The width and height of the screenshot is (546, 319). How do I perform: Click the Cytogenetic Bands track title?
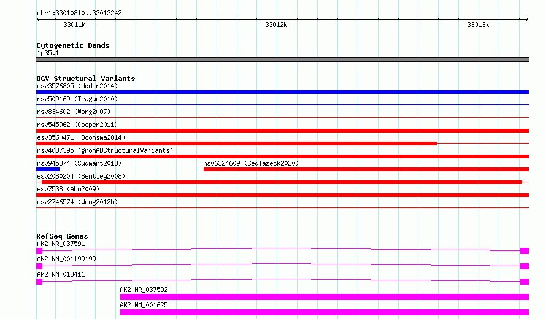coord(73,45)
